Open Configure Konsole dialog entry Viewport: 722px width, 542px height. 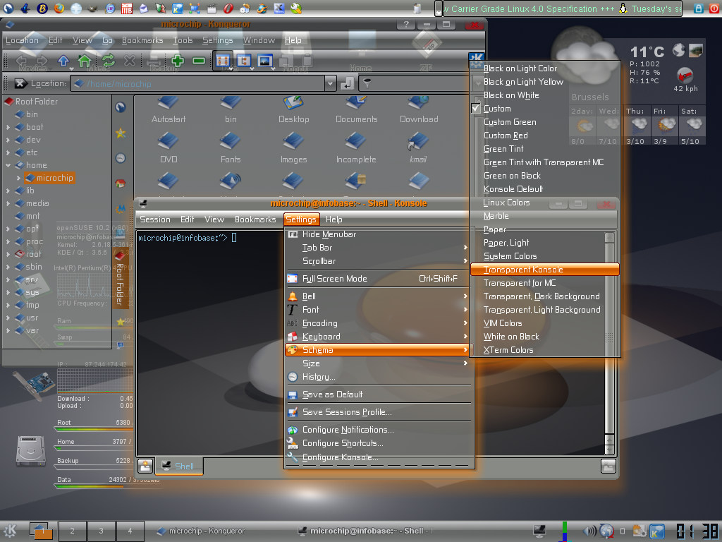(378, 457)
